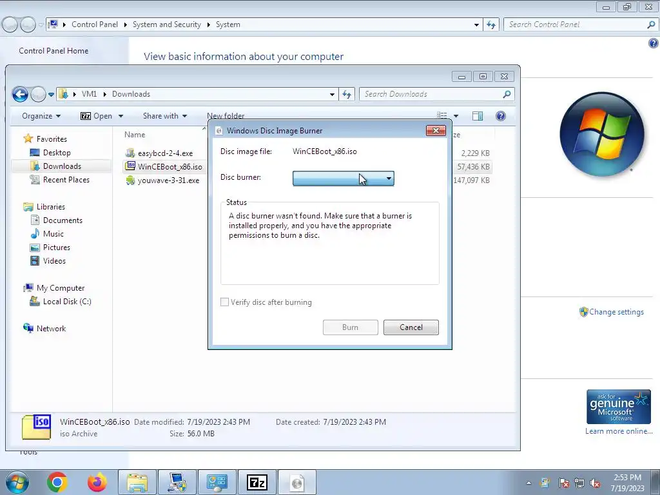Select My Computer in navigation pane
This screenshot has width=660, height=495.
click(x=60, y=288)
